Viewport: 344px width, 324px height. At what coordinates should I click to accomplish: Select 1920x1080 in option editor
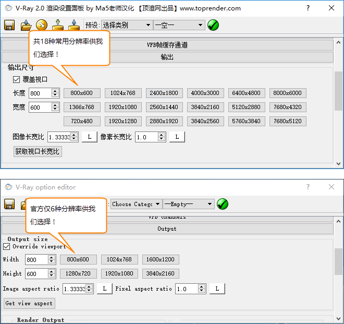click(119, 273)
